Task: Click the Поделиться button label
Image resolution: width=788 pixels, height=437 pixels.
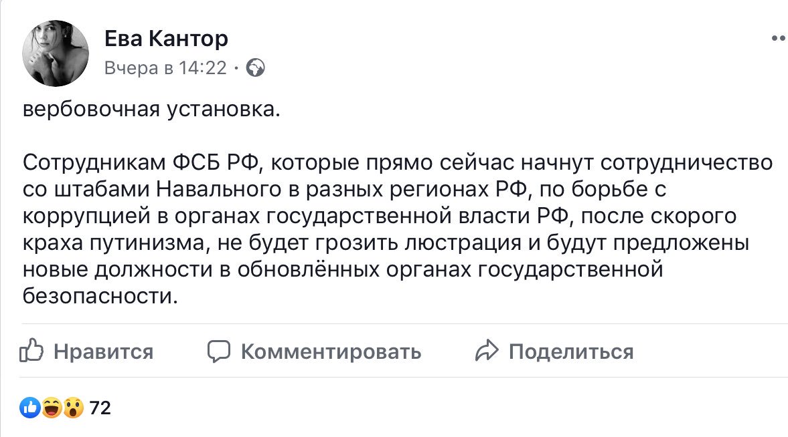Action: click(571, 351)
